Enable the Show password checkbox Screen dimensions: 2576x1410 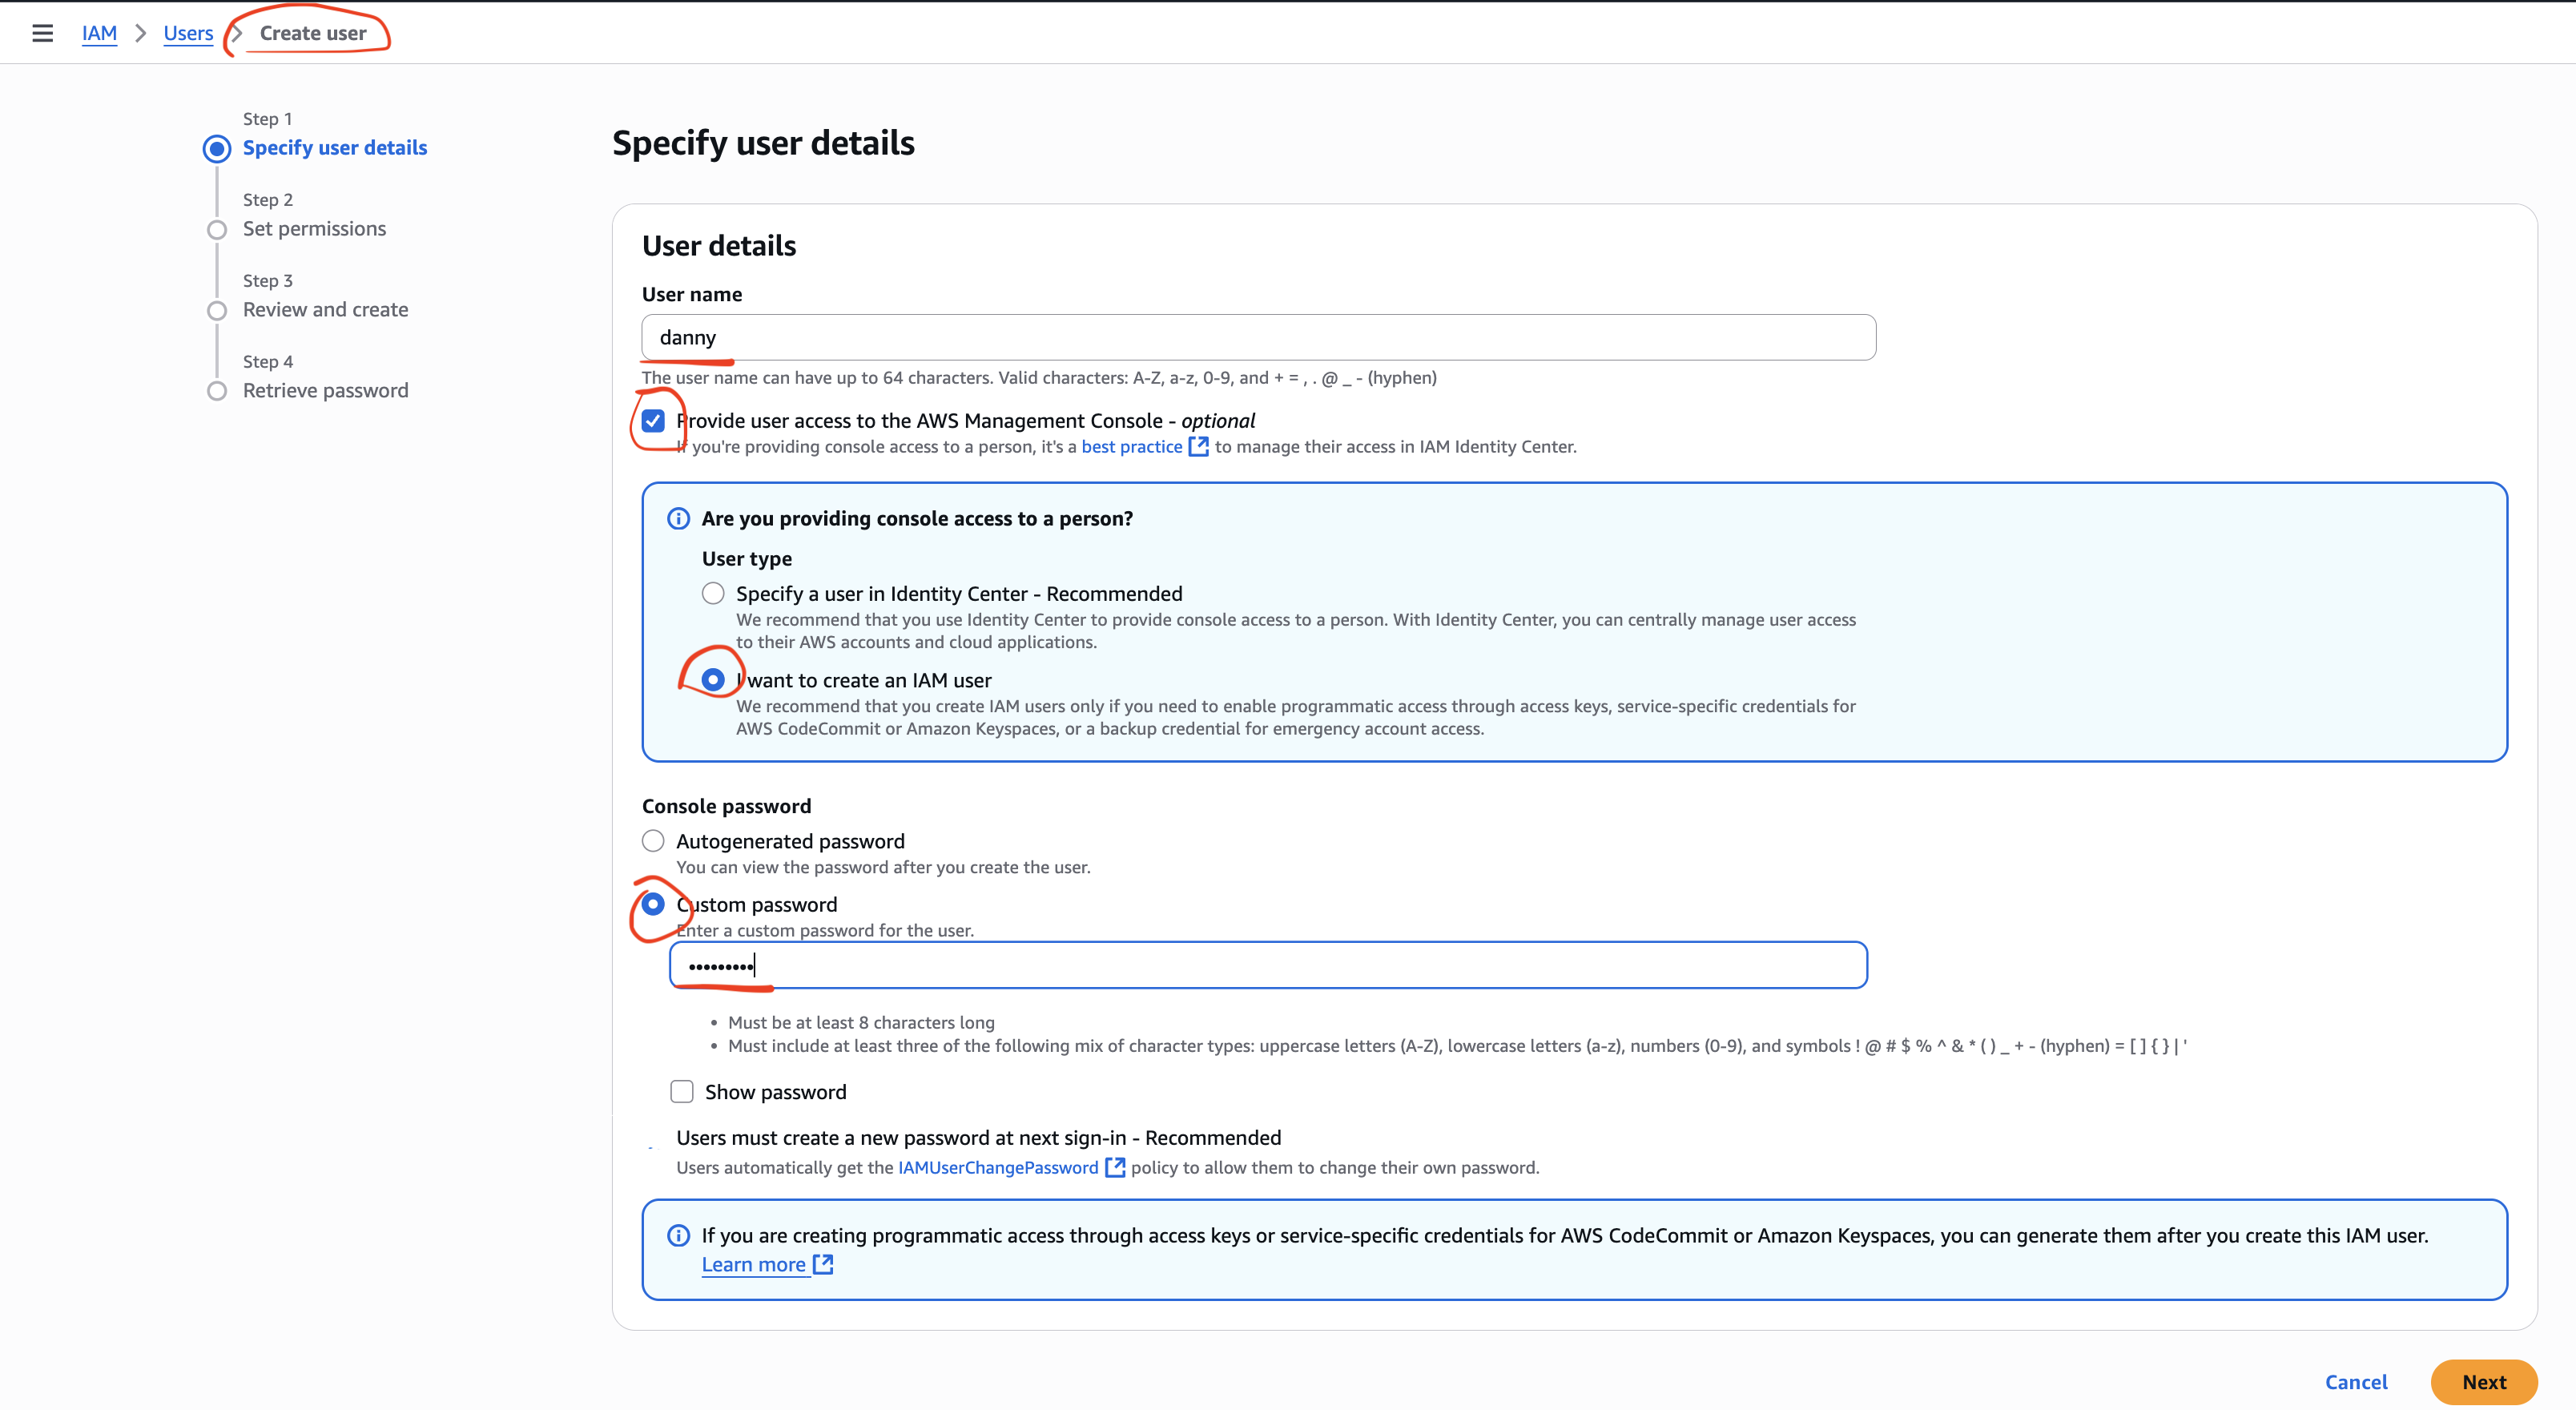pos(682,1091)
